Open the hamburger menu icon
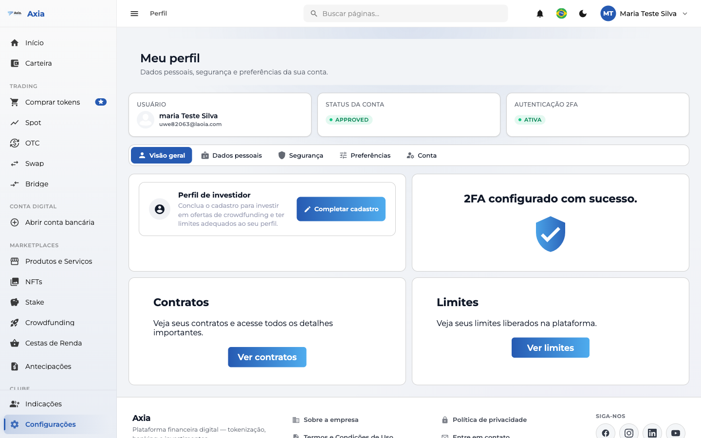Viewport: 701px width, 438px height. (134, 14)
